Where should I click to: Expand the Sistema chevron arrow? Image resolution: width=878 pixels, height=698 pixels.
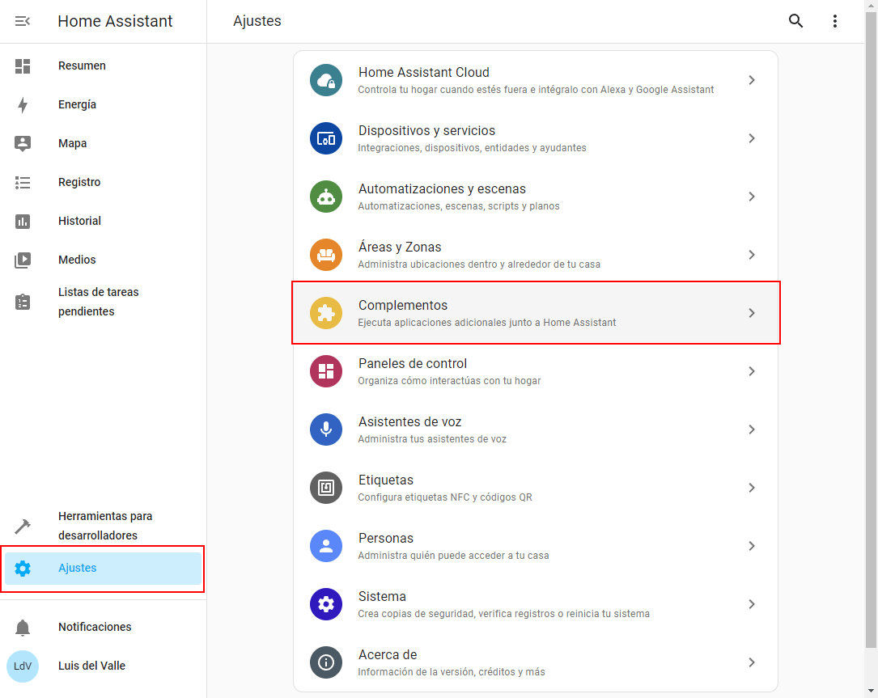point(752,604)
